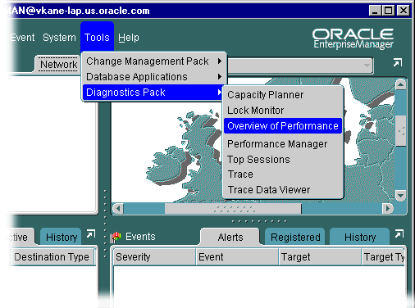The width and height of the screenshot is (415, 308).
Task: Switch to the Registered events tab
Action: [295, 237]
